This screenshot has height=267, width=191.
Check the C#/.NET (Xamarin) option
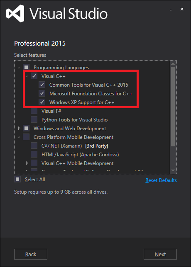click(x=34, y=146)
